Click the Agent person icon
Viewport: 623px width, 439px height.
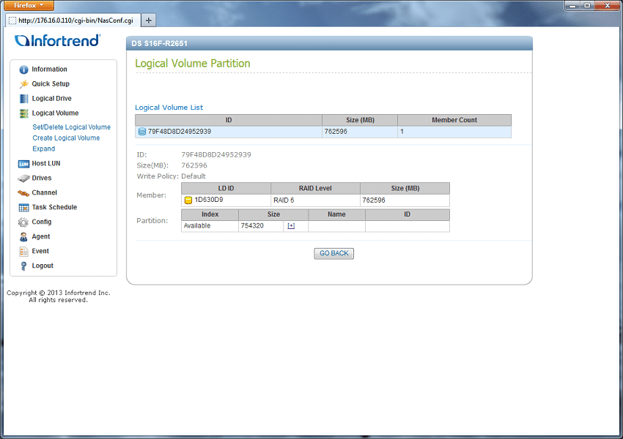(23, 237)
